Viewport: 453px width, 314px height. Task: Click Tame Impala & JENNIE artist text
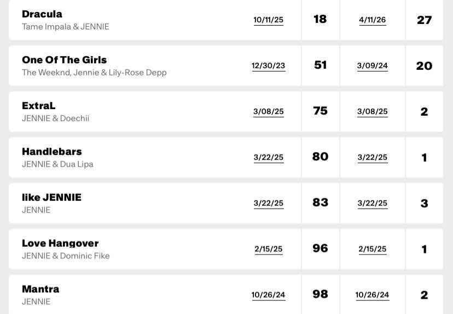click(x=65, y=27)
